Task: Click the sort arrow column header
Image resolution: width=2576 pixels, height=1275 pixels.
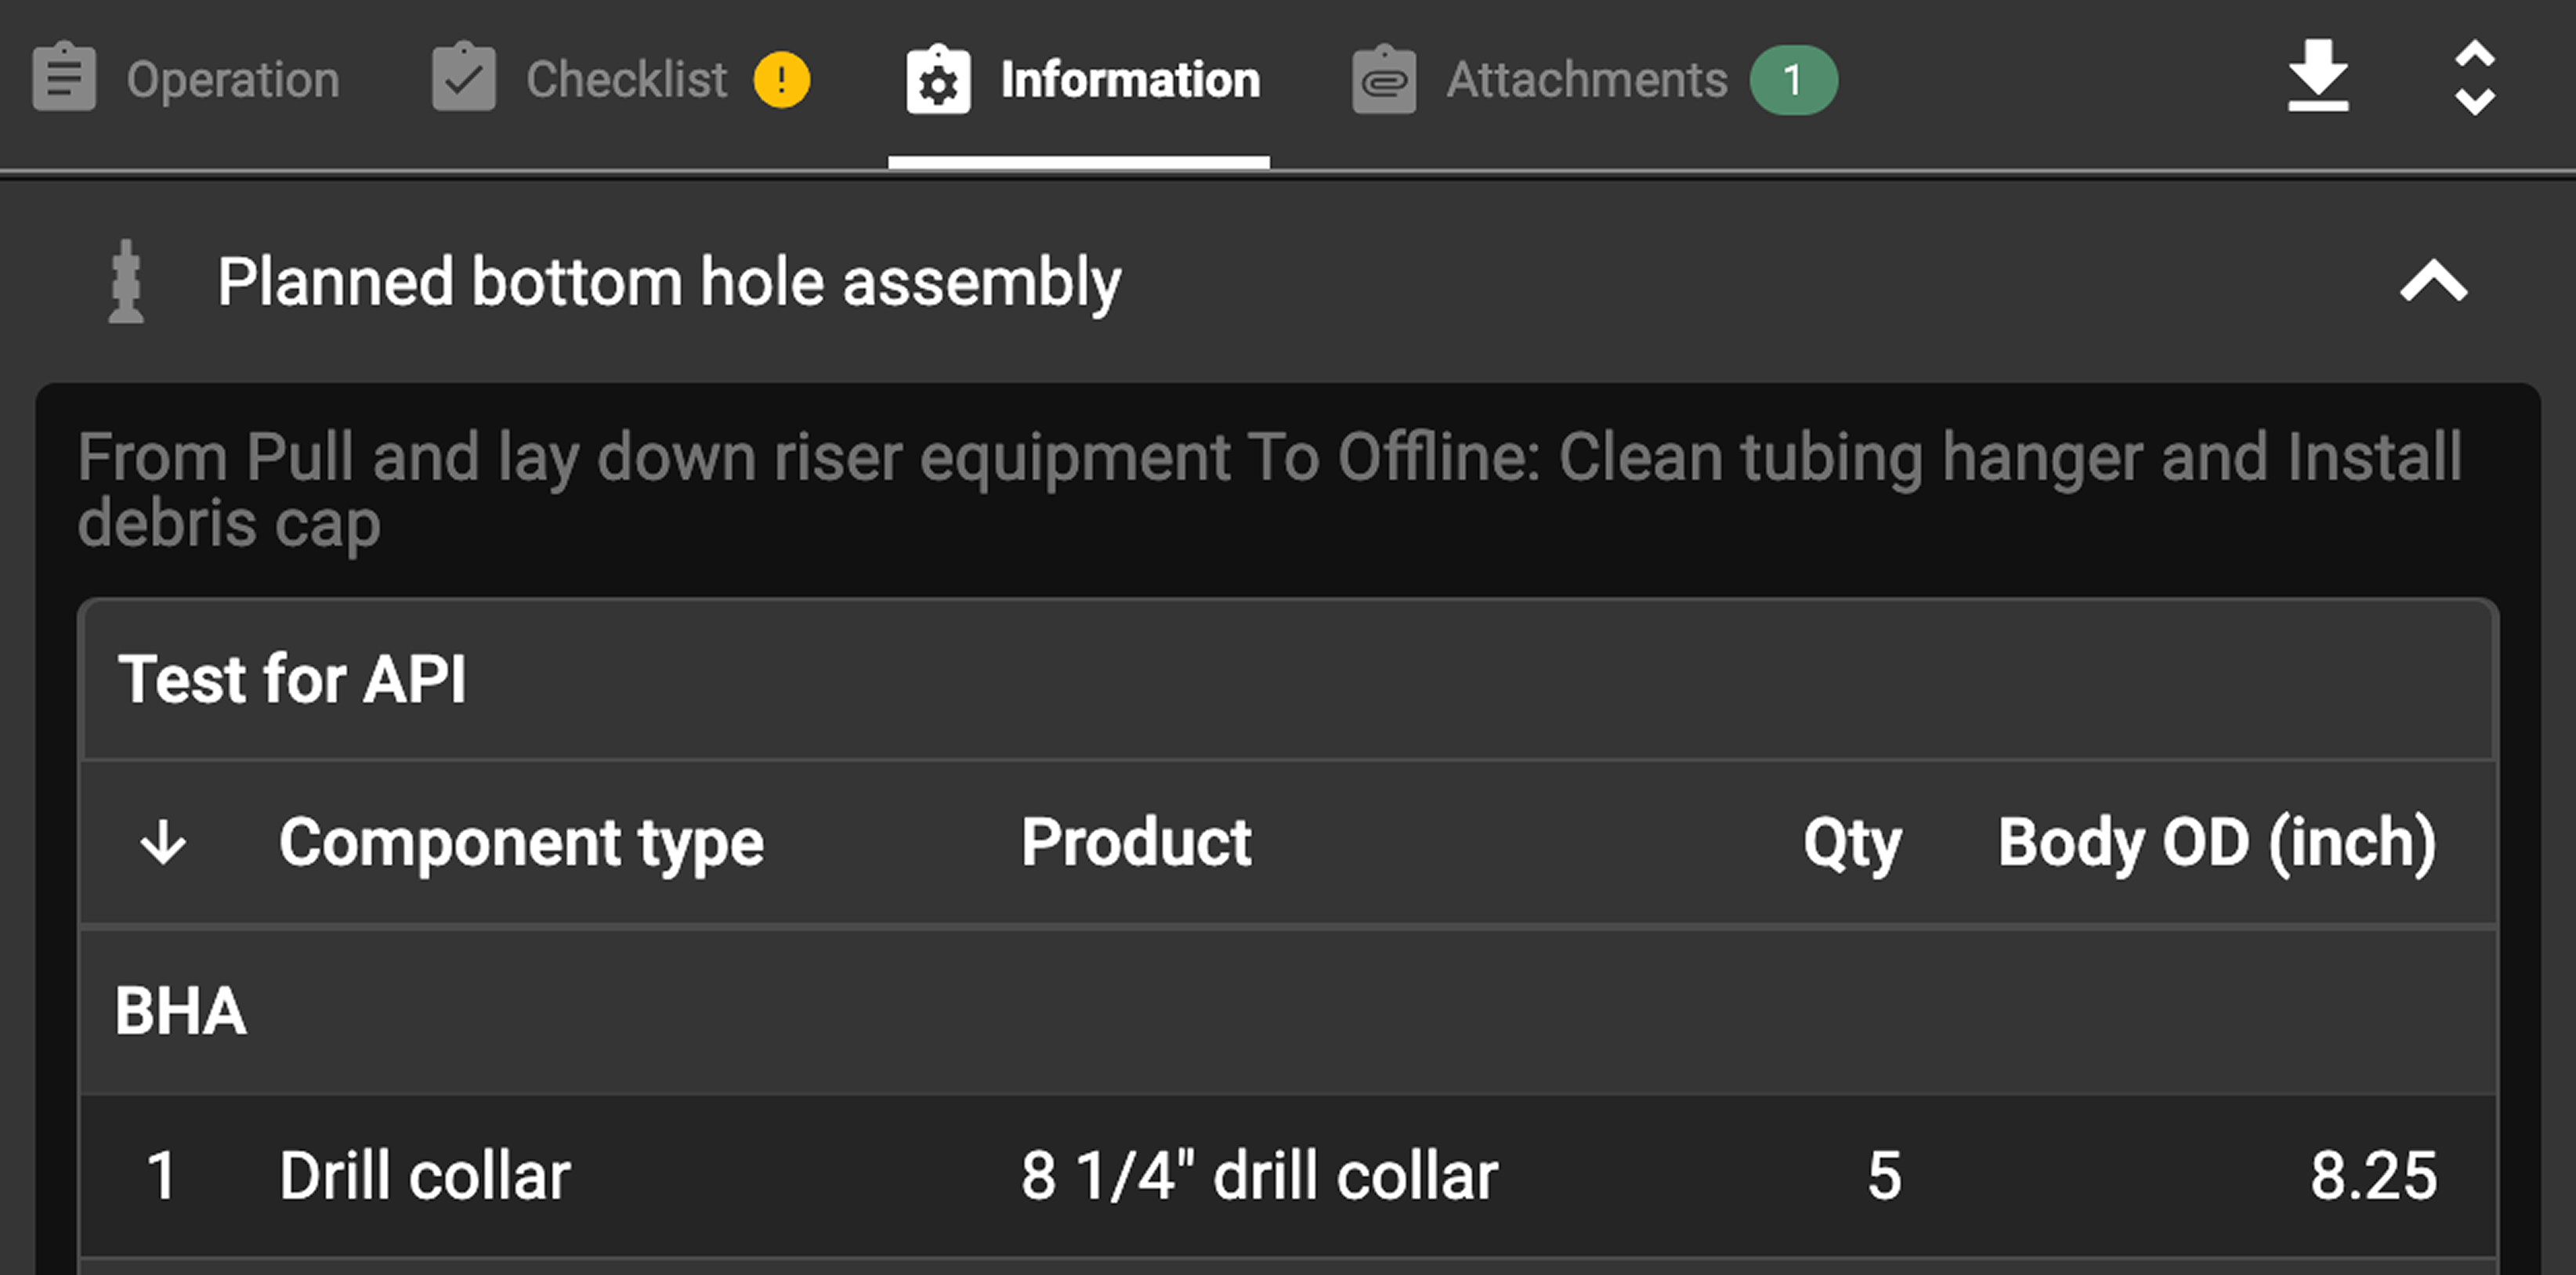Action: 163,843
